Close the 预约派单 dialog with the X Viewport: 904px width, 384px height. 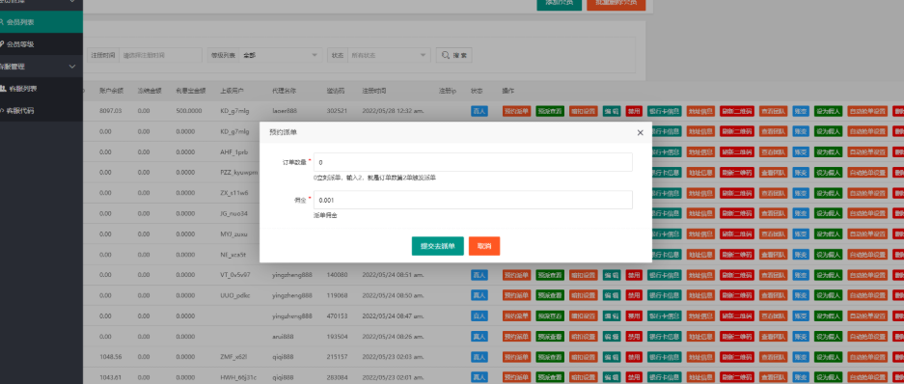(640, 132)
